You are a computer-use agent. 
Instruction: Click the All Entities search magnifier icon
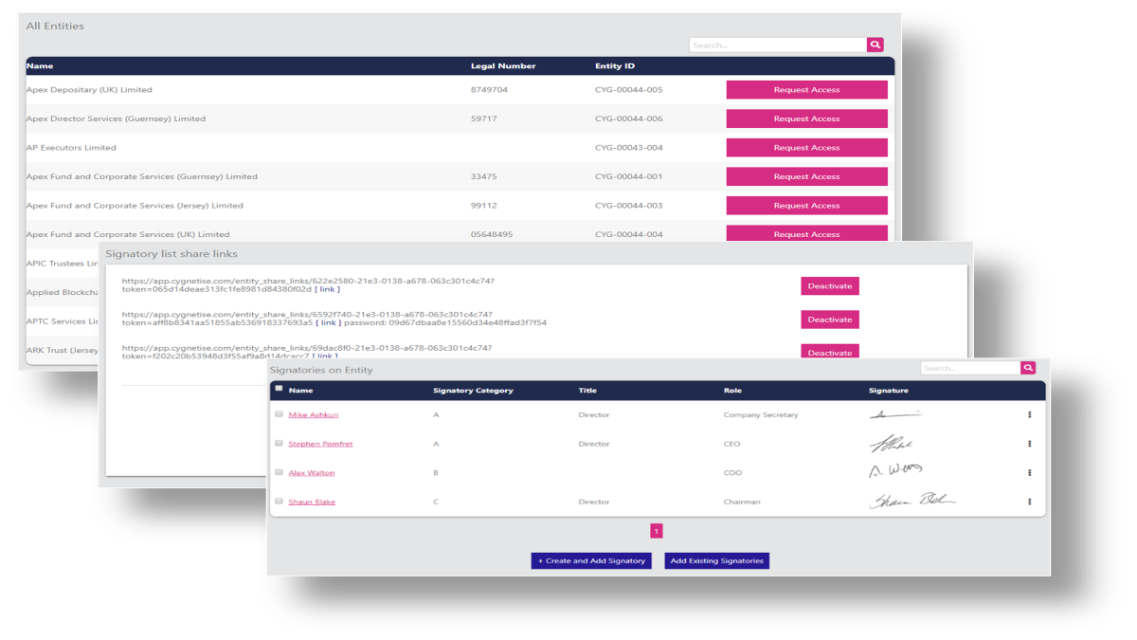pyautogui.click(x=875, y=45)
